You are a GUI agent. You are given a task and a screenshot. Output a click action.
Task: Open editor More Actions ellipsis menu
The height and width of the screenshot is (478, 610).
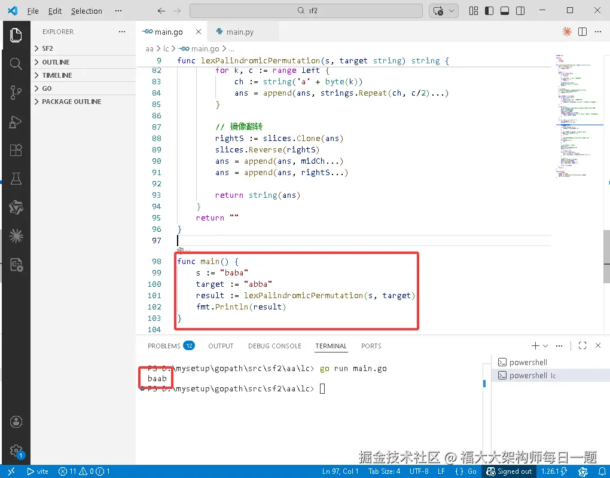(x=598, y=32)
